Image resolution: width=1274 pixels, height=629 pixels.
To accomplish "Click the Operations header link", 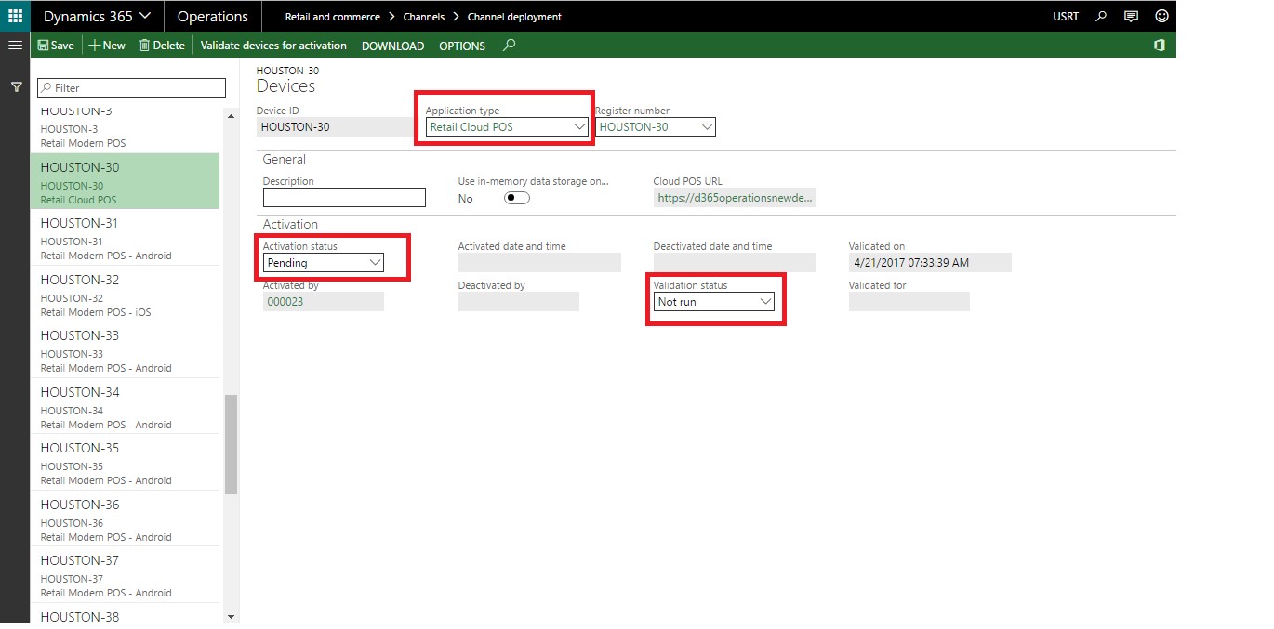I will pyautogui.click(x=213, y=16).
